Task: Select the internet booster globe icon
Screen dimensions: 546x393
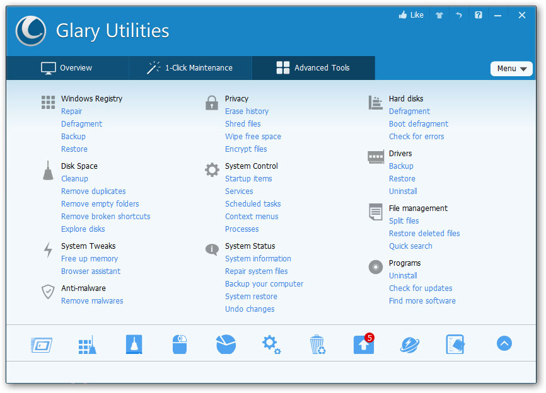Action: coord(410,344)
